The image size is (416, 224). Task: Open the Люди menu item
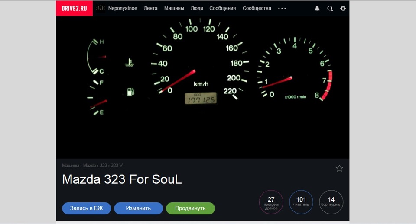197,8
